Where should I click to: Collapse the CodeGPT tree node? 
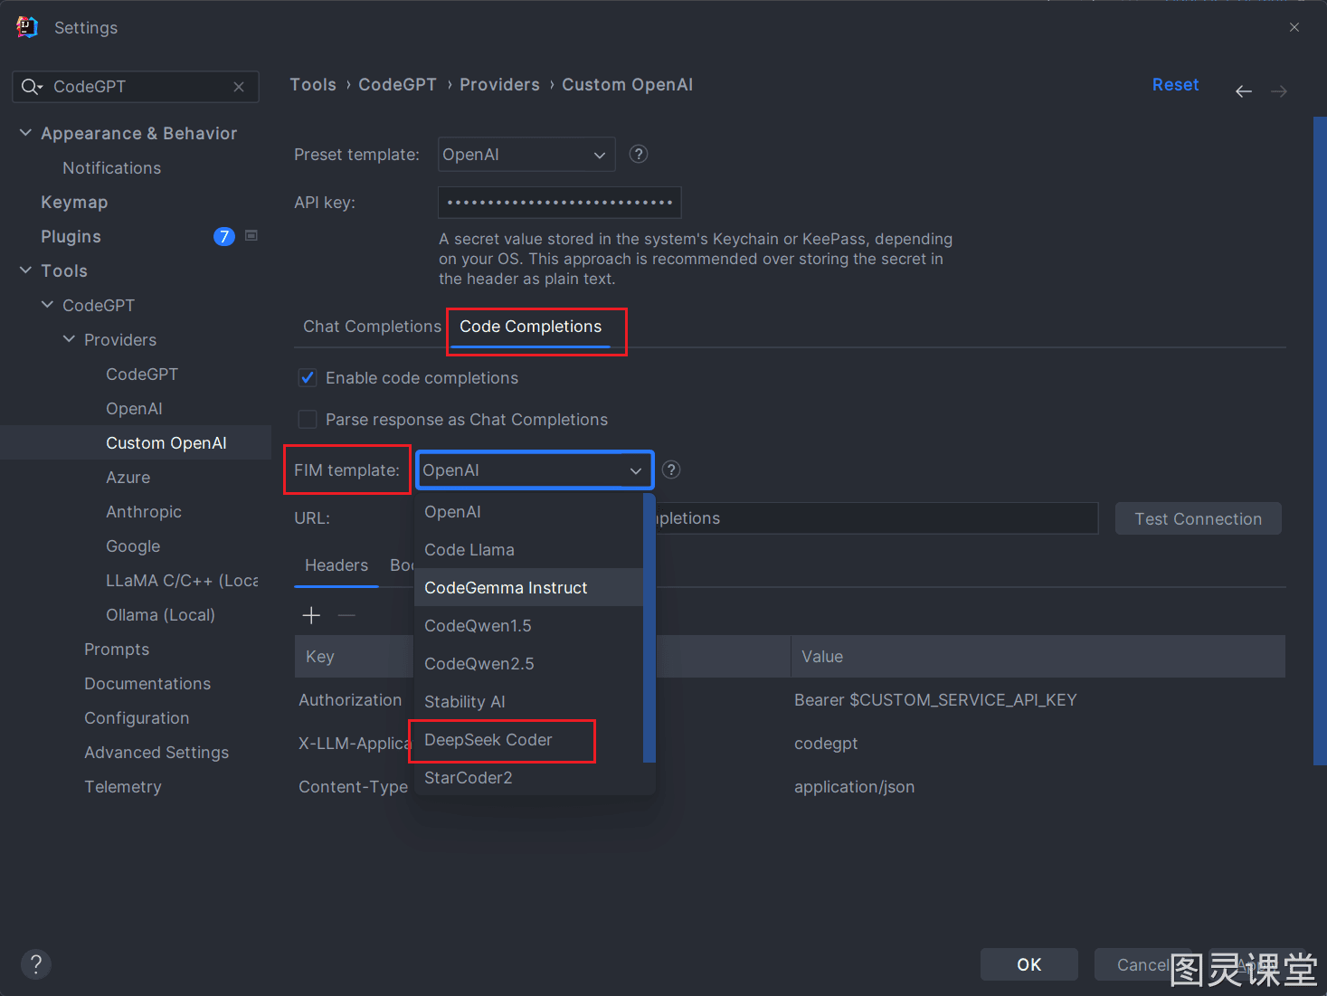point(47,305)
